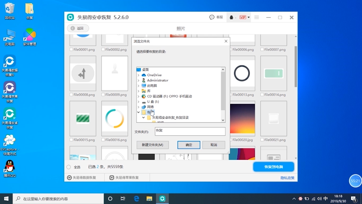Viewport: 362px width, 204px height.
Task: Click the 文件夹 name input field
Action: [x=190, y=131]
